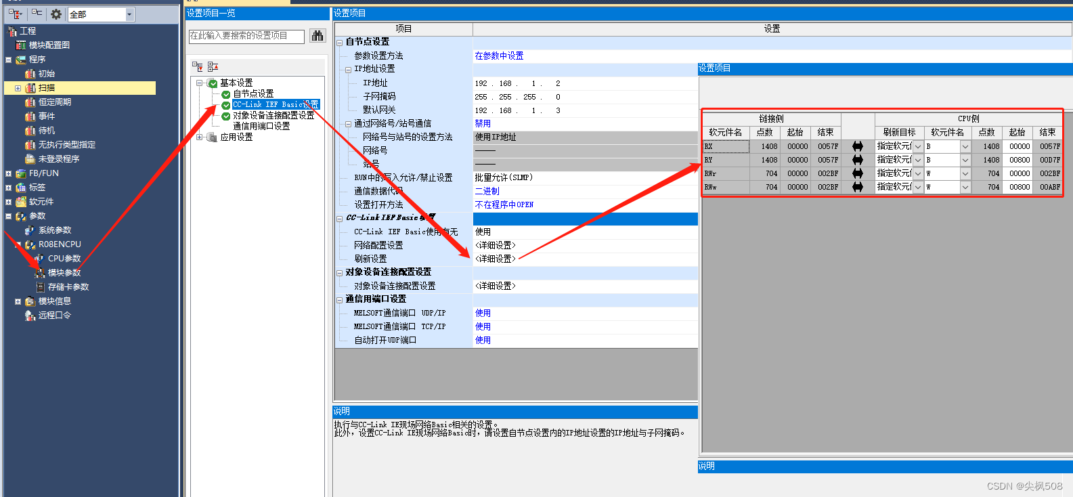This screenshot has height=497, width=1073.
Task: Click the 通信数据代码 value 二进制
Action: 487,192
